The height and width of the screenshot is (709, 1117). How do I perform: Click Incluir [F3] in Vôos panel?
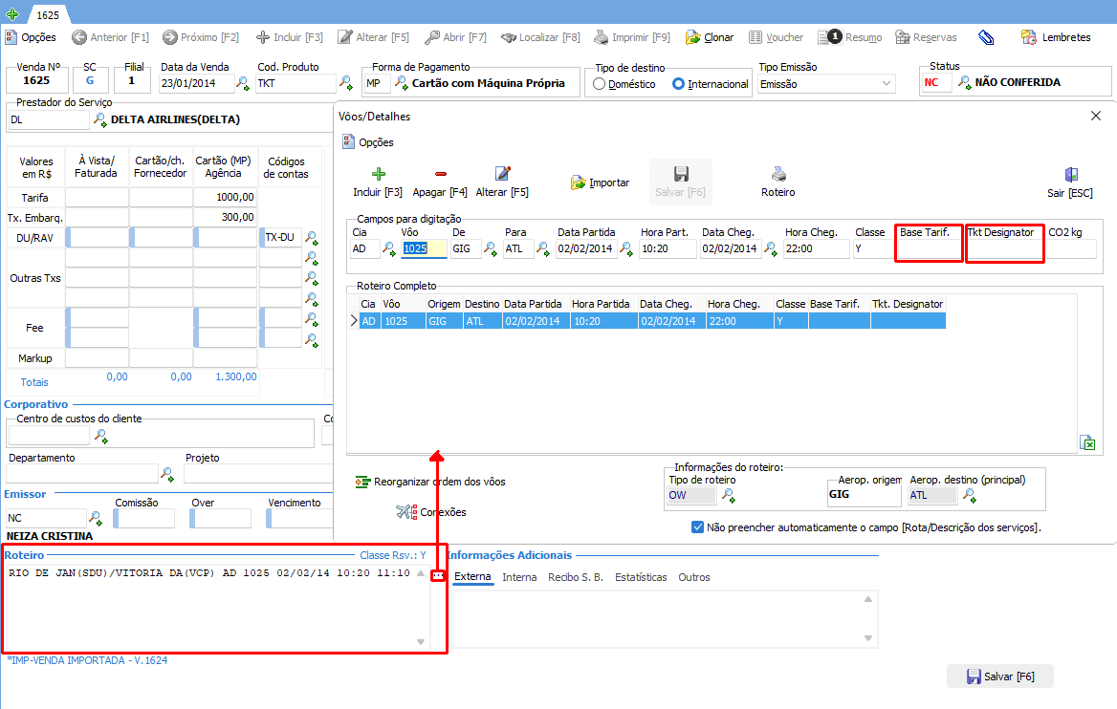pos(378,183)
